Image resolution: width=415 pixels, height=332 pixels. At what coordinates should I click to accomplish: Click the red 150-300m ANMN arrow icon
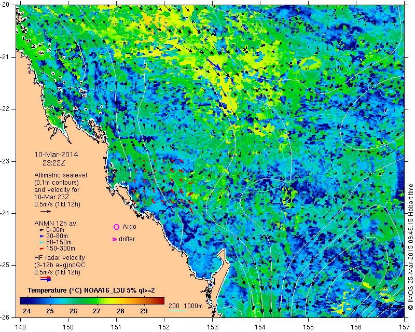coord(41,249)
